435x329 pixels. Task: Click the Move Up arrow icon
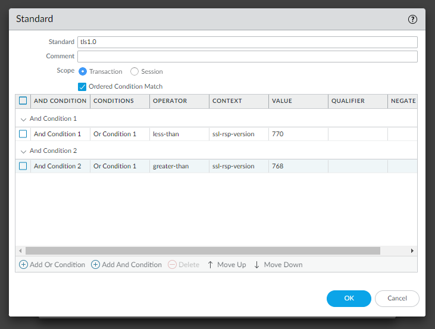[x=210, y=265]
